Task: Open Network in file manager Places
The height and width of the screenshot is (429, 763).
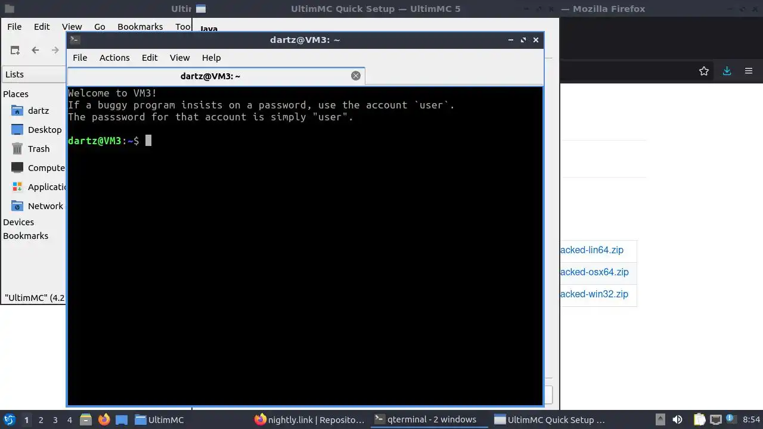Action: tap(38, 206)
